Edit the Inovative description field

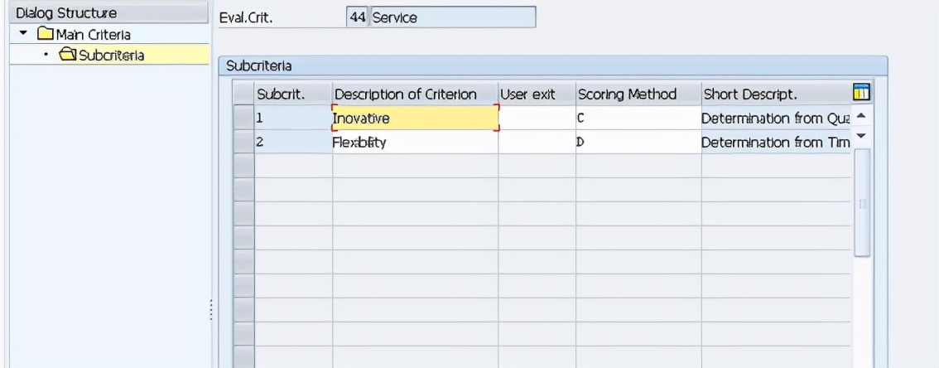414,119
